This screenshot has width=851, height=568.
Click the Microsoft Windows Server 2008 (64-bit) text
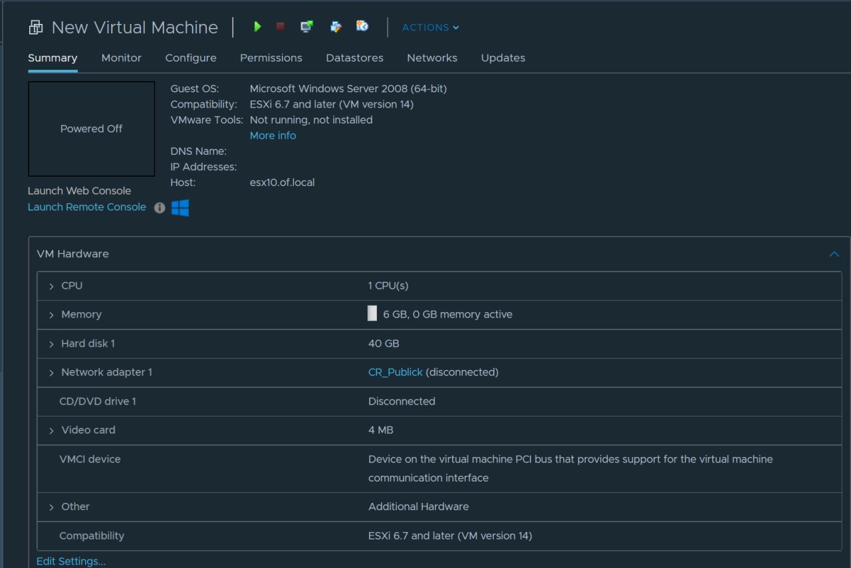(348, 88)
